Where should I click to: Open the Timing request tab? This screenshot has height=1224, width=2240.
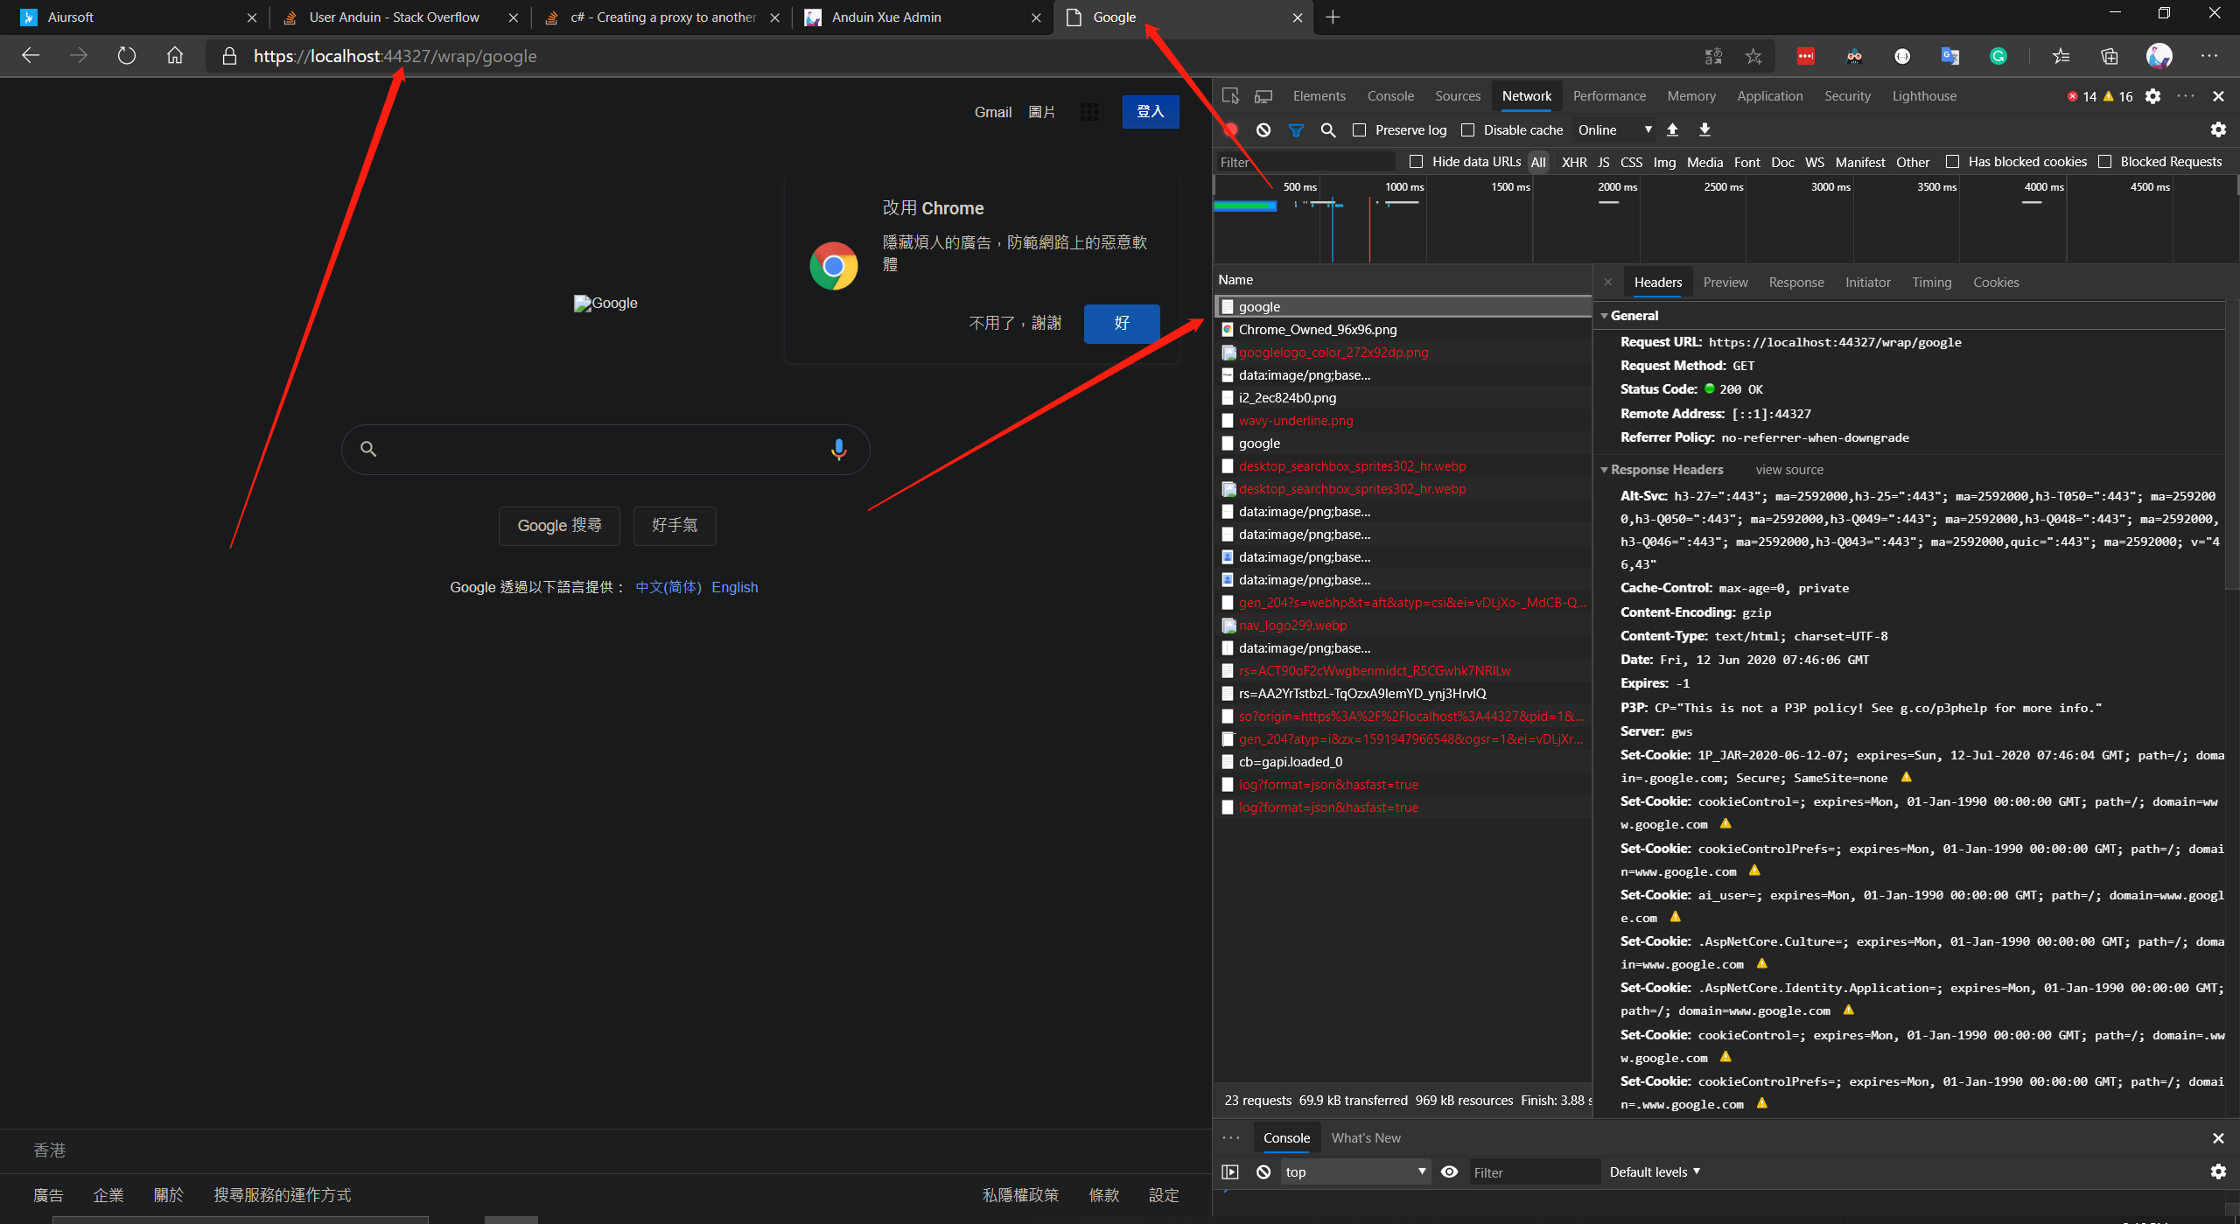pyautogui.click(x=1931, y=282)
